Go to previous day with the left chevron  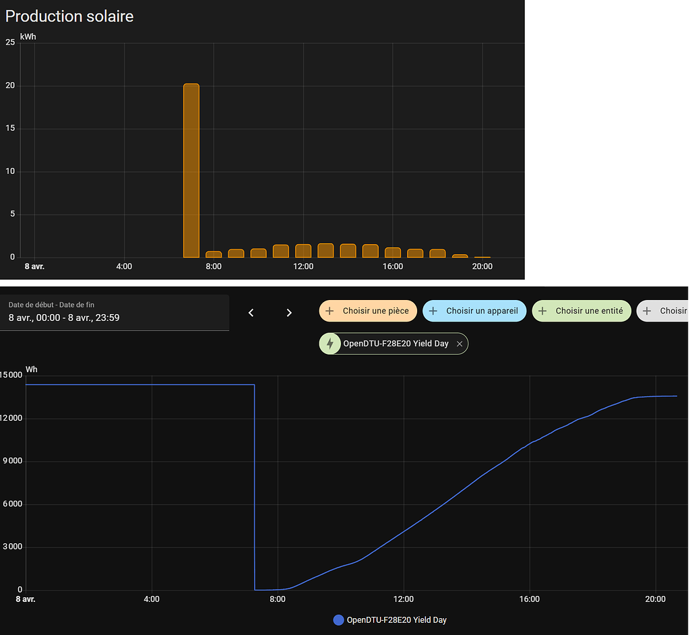(x=251, y=312)
